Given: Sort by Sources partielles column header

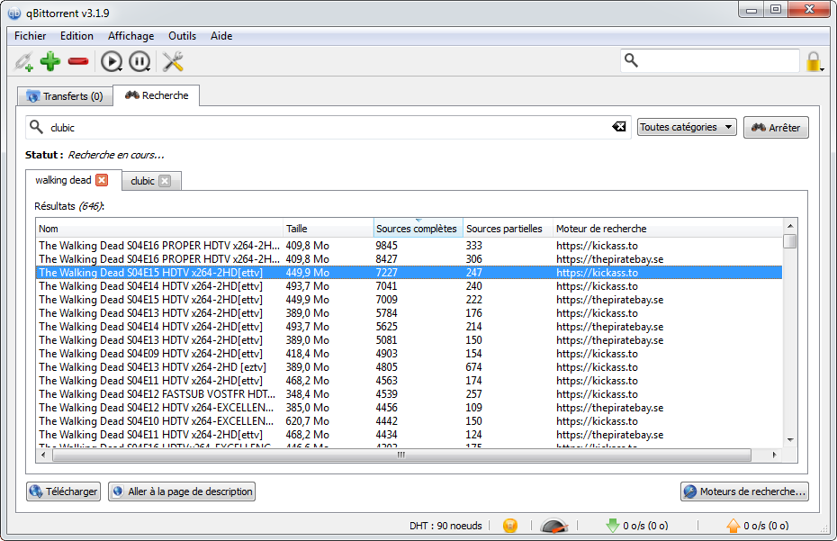Looking at the screenshot, I should [508, 229].
